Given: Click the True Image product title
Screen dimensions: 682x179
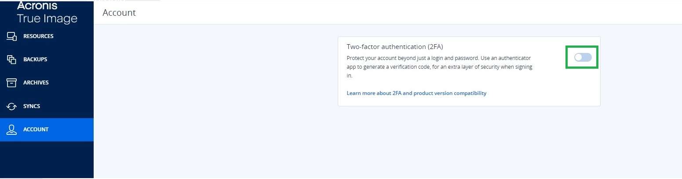Looking at the screenshot, I should tap(47, 19).
